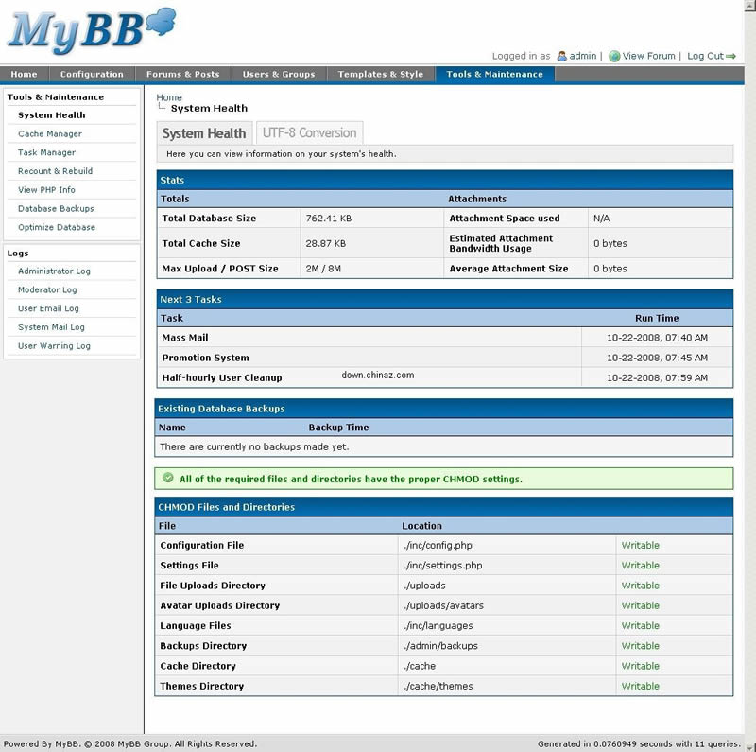Click the globe icon next to View Forum

615,55
